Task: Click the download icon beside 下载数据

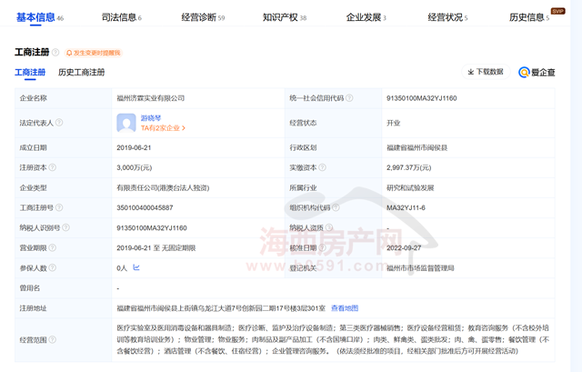Action: pyautogui.click(x=471, y=71)
